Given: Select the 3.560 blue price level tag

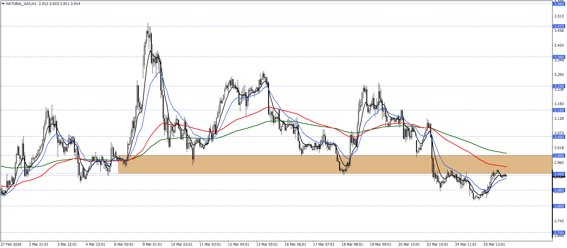Looking at the screenshot, I should point(559,4).
